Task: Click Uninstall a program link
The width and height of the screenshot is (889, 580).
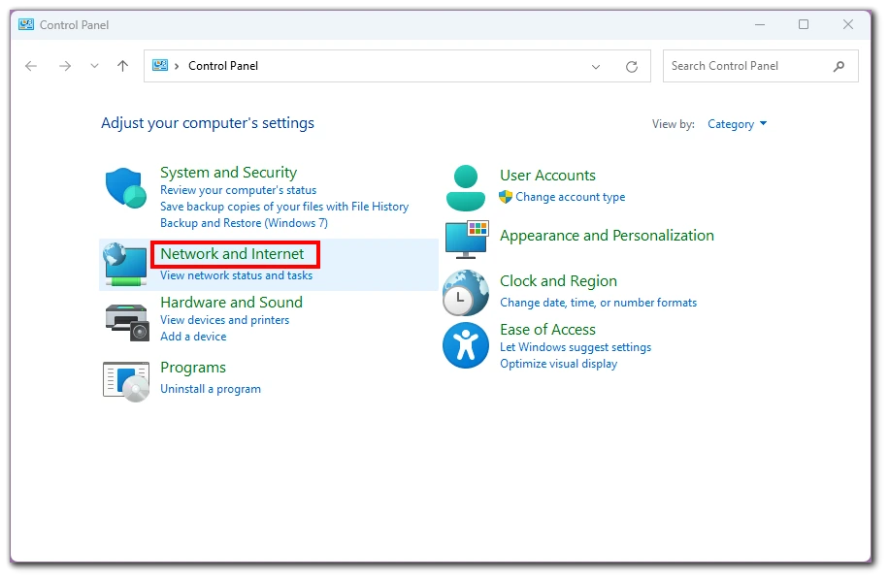Action: coord(211,389)
